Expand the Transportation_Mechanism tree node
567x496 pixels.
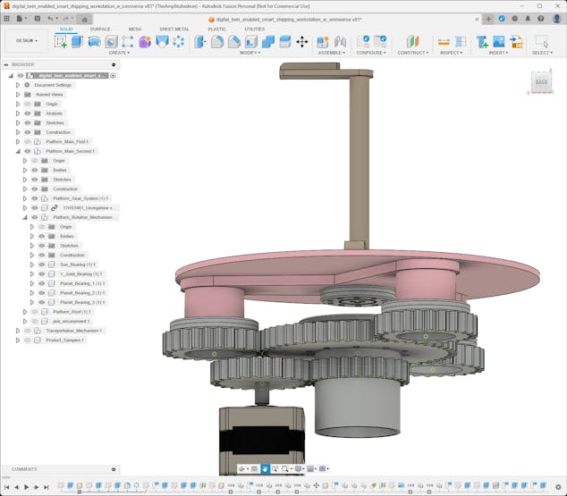(x=17, y=331)
